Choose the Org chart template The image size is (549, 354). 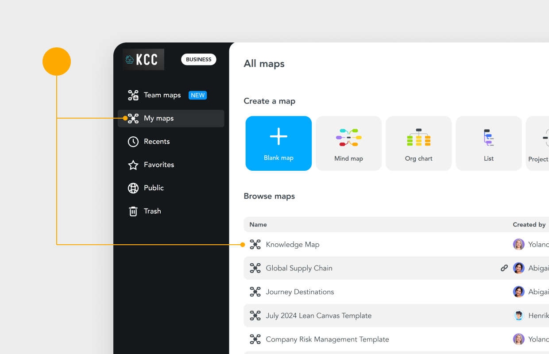pyautogui.click(x=418, y=143)
